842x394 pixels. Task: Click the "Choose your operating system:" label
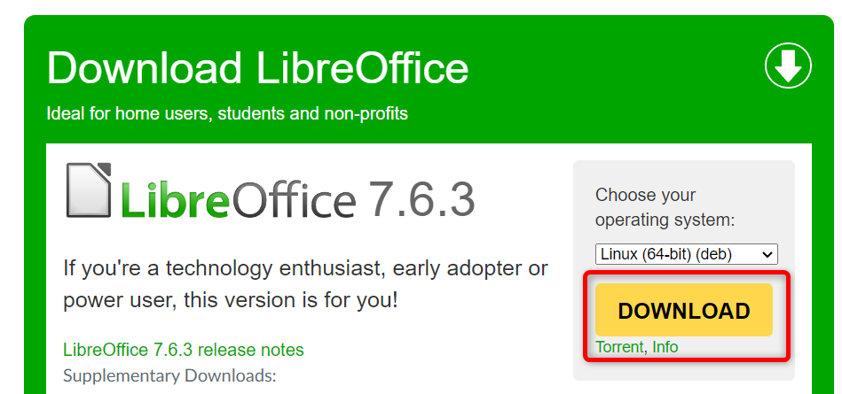coord(665,207)
